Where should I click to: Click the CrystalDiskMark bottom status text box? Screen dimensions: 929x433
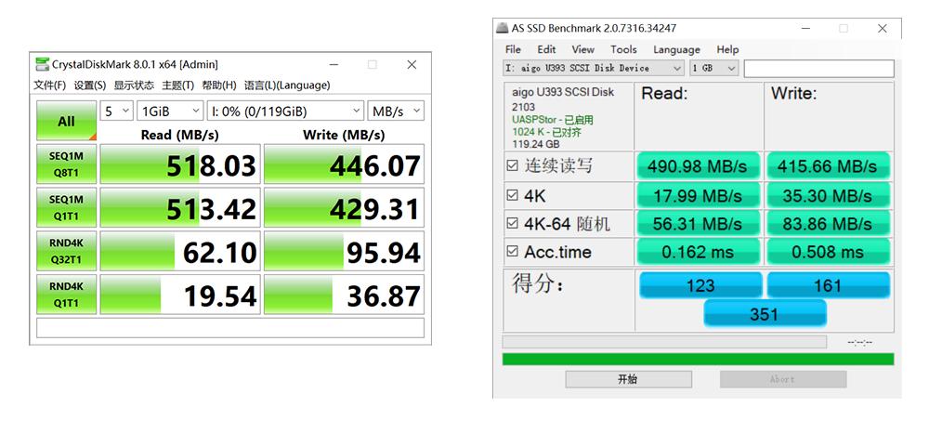230,328
